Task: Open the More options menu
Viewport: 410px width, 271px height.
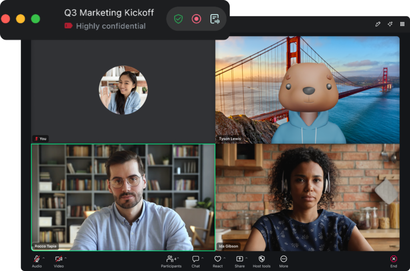Action: click(x=283, y=262)
